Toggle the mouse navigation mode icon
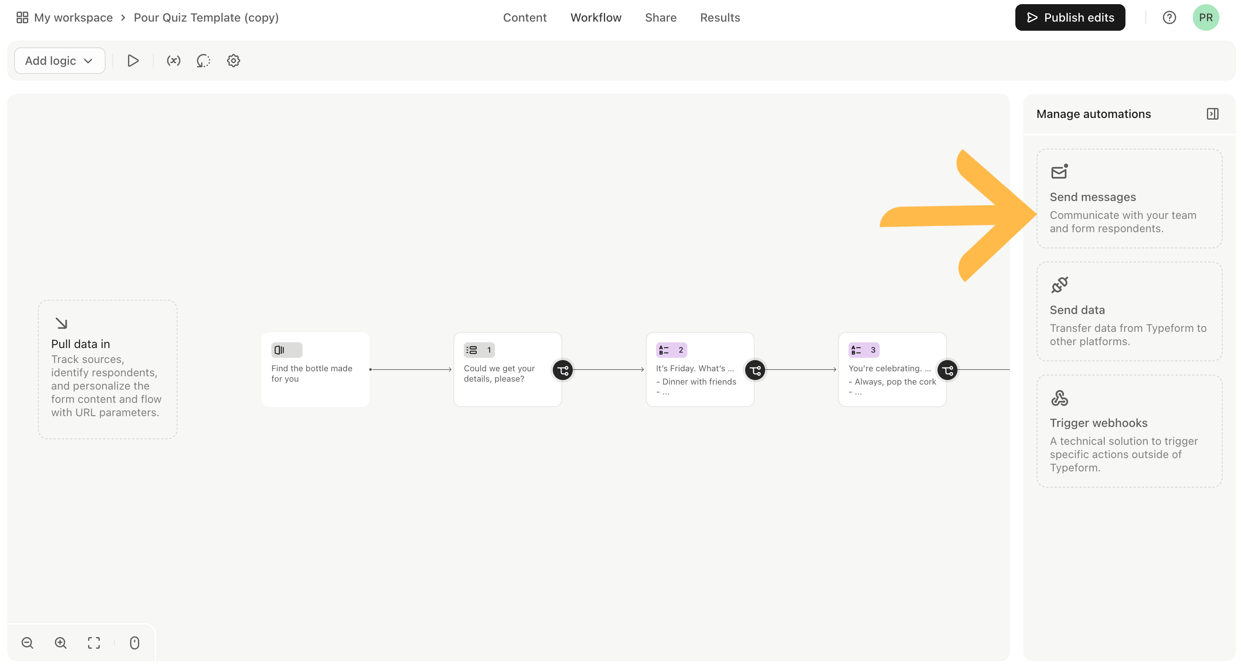The image size is (1241, 667). tap(134, 643)
